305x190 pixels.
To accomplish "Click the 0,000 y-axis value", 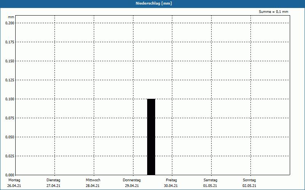I will tap(10, 175).
